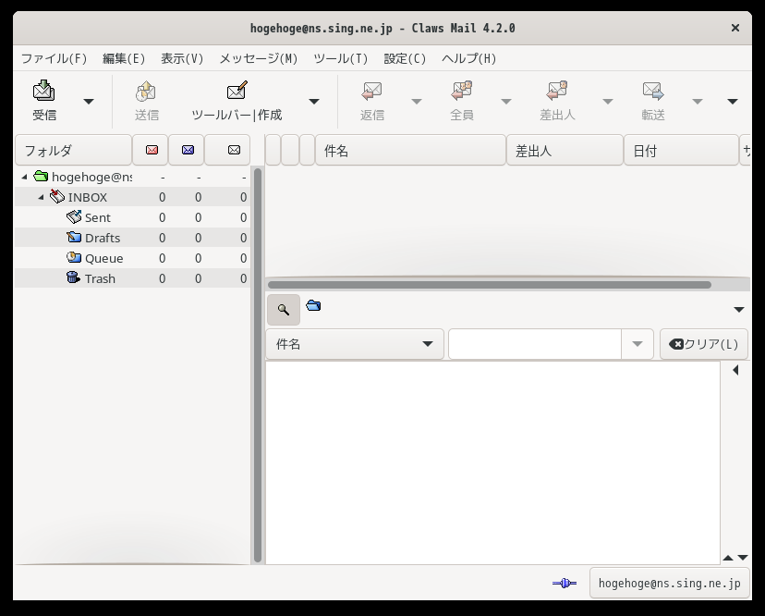Click the message list horizontal scrollbar
The height and width of the screenshot is (616, 765).
coord(490,285)
